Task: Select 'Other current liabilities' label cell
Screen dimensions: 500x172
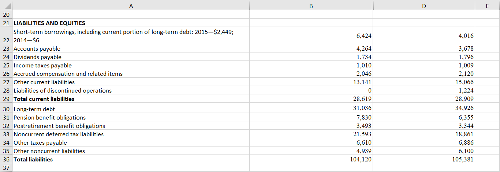Action: [131, 82]
